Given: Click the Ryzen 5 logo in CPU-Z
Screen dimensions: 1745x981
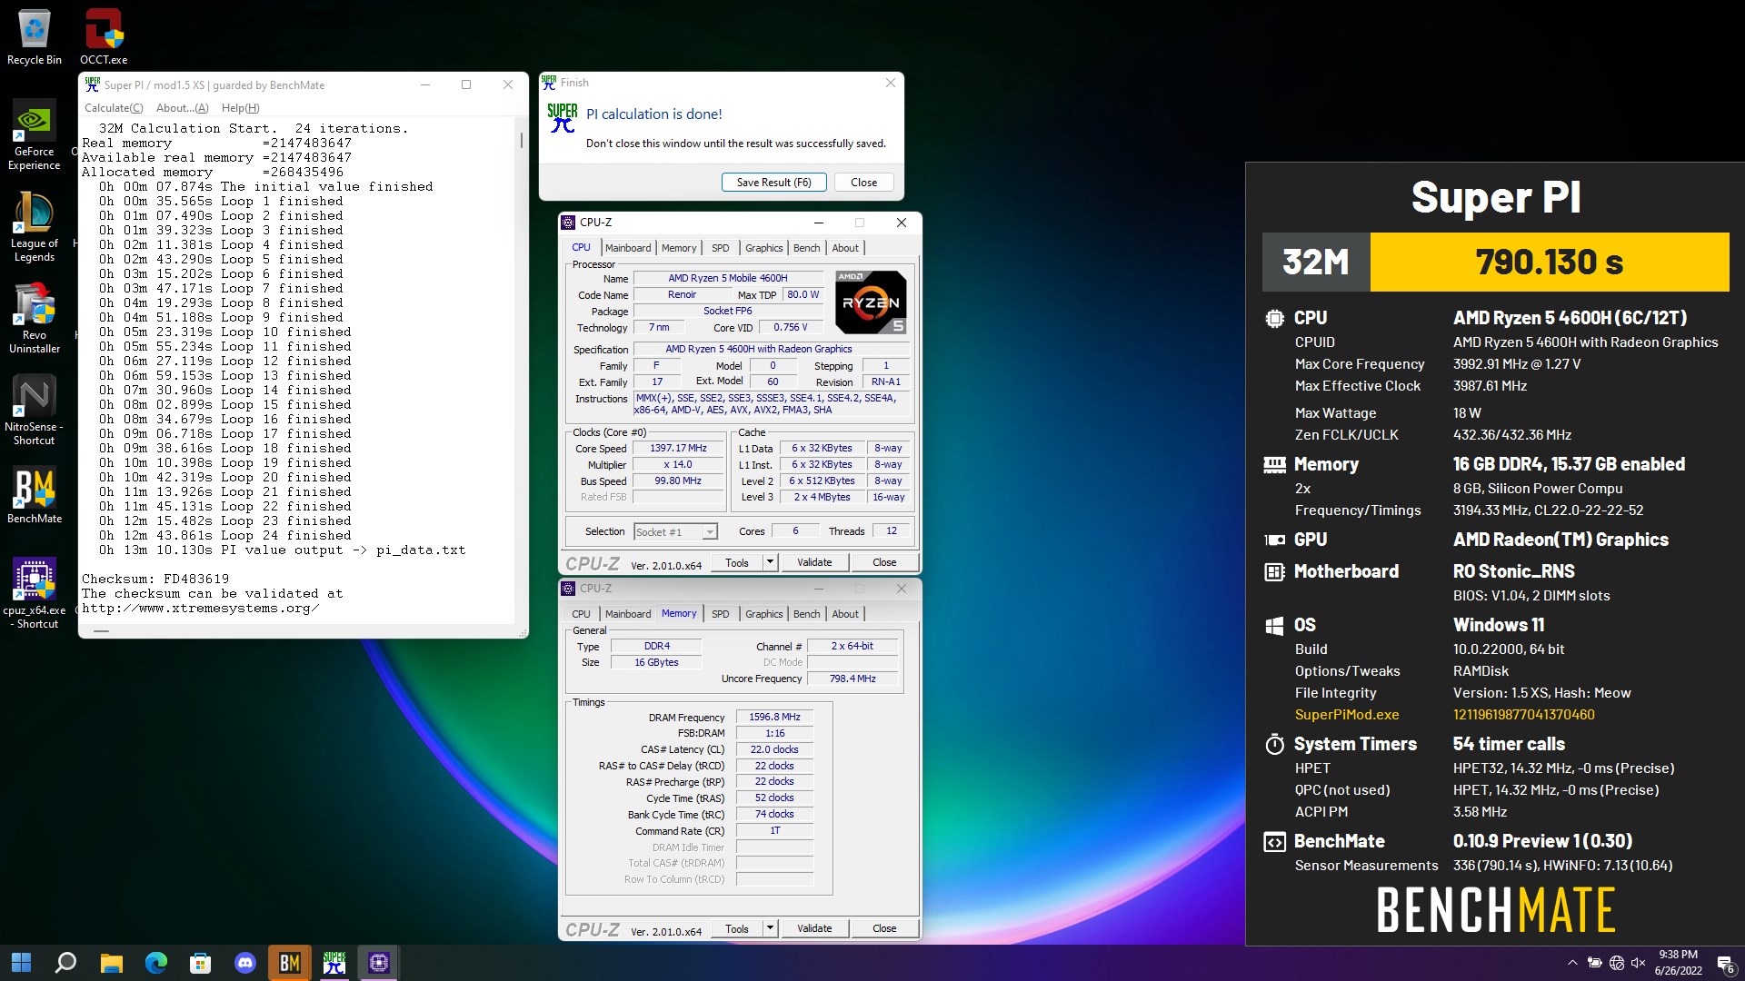Looking at the screenshot, I should click(x=871, y=302).
